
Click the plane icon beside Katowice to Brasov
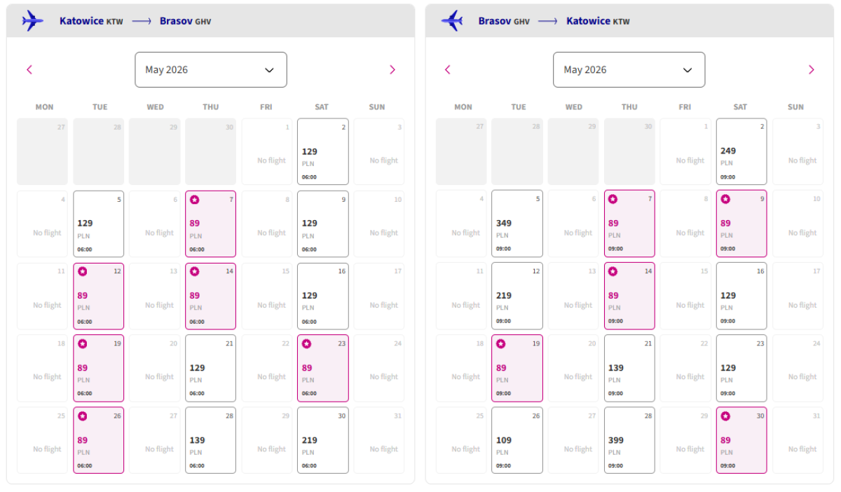[33, 20]
